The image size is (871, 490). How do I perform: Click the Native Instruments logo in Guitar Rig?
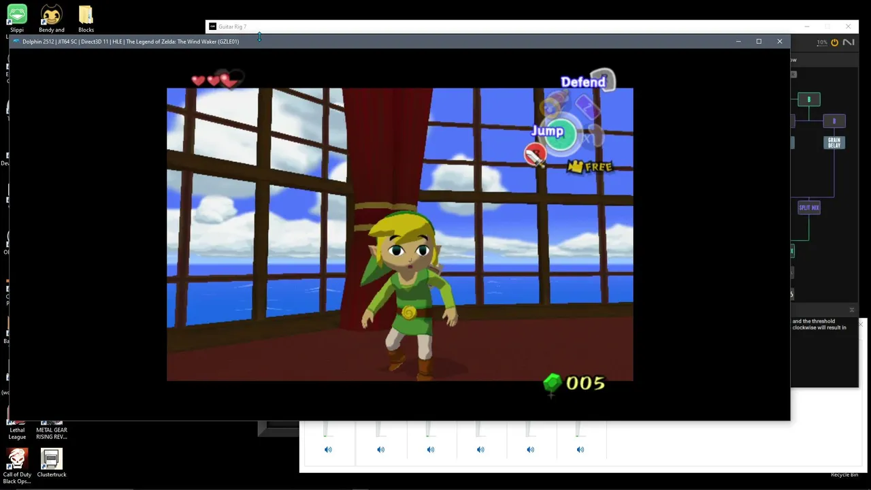point(849,42)
